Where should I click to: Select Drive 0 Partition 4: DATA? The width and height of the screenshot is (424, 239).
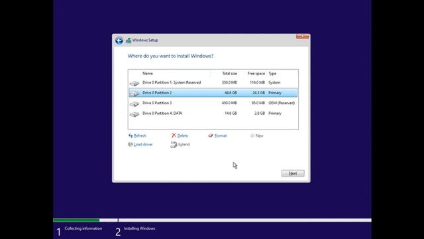click(x=213, y=114)
